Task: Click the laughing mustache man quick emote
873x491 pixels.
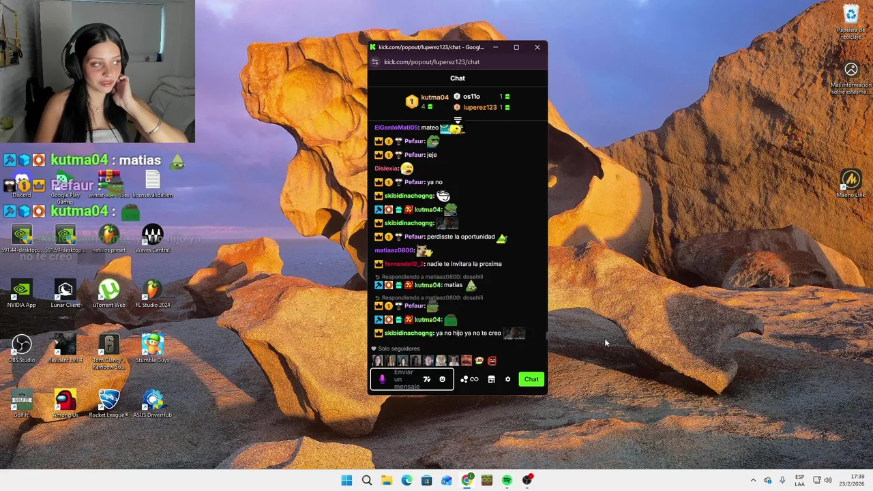Action: [x=467, y=361]
